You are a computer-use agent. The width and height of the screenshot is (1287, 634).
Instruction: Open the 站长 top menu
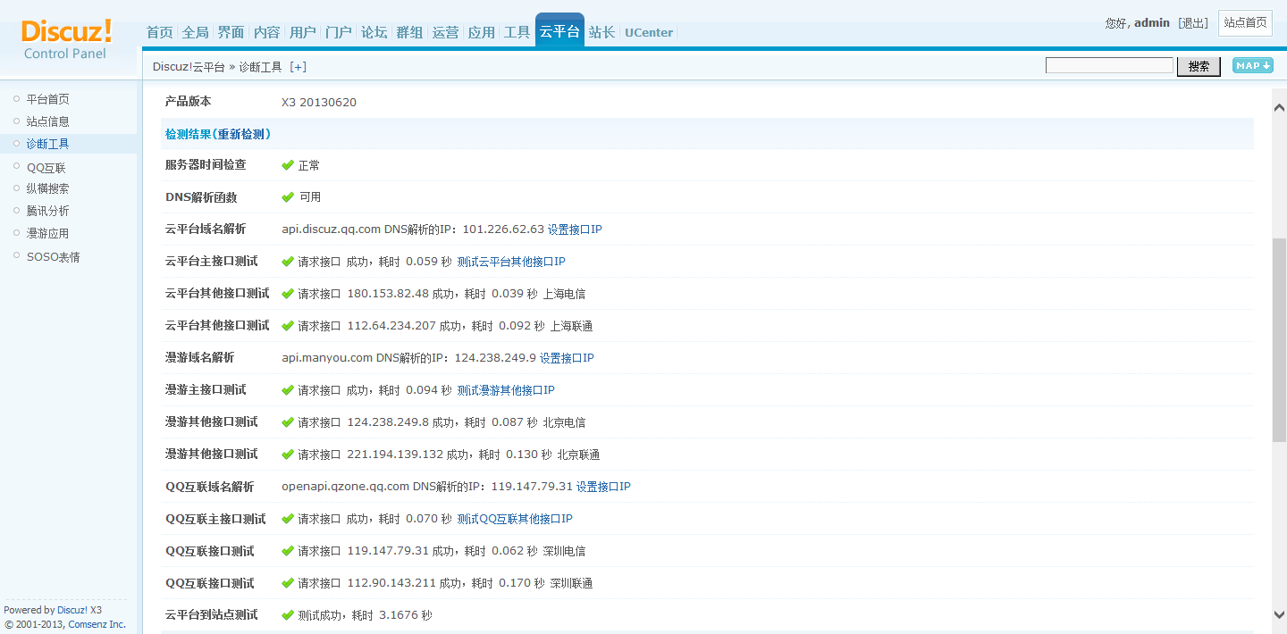click(x=602, y=32)
